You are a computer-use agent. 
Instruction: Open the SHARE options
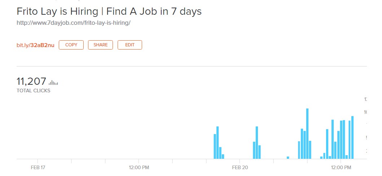(100, 45)
